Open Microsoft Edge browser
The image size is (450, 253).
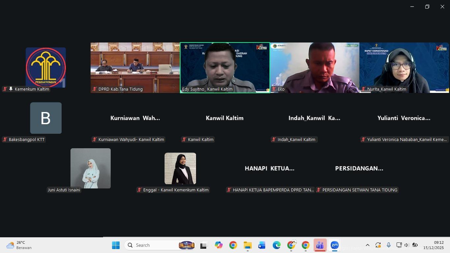point(276,245)
